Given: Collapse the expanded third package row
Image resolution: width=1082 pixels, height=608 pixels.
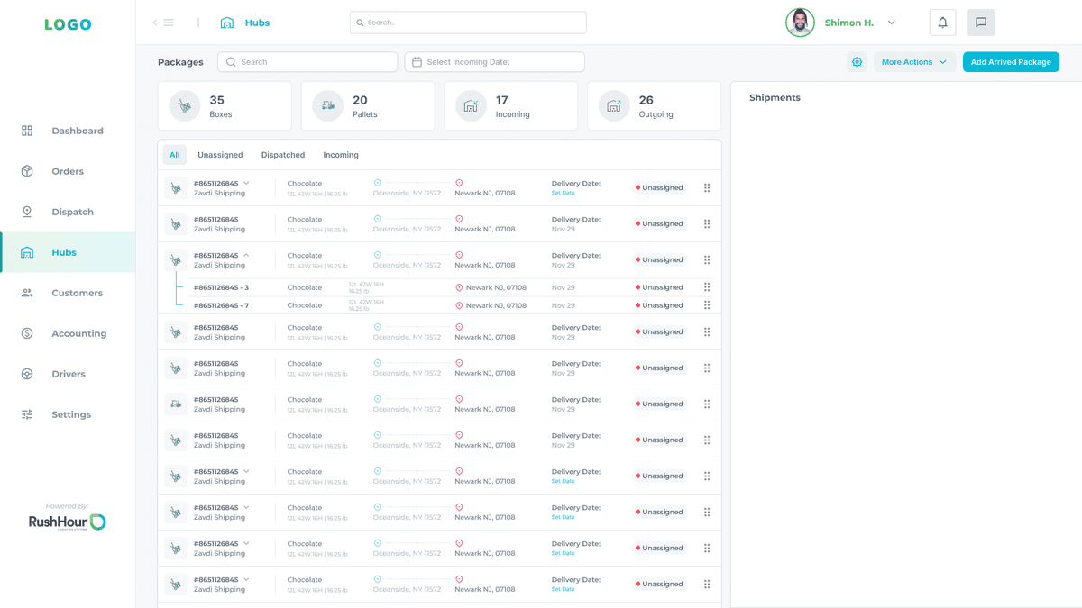Looking at the screenshot, I should [246, 255].
